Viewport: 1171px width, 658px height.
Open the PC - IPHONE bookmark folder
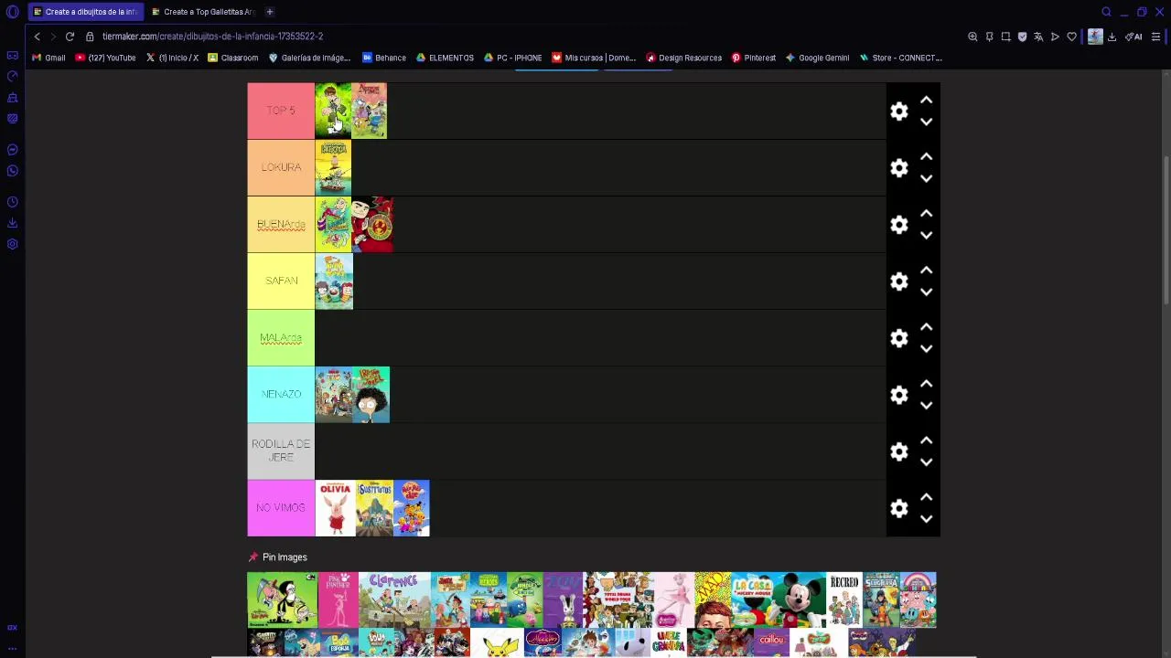point(512,58)
